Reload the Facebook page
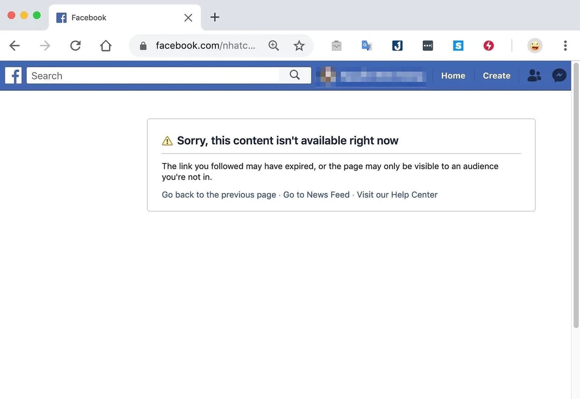Viewport: 580px width, 399px height. [75, 46]
